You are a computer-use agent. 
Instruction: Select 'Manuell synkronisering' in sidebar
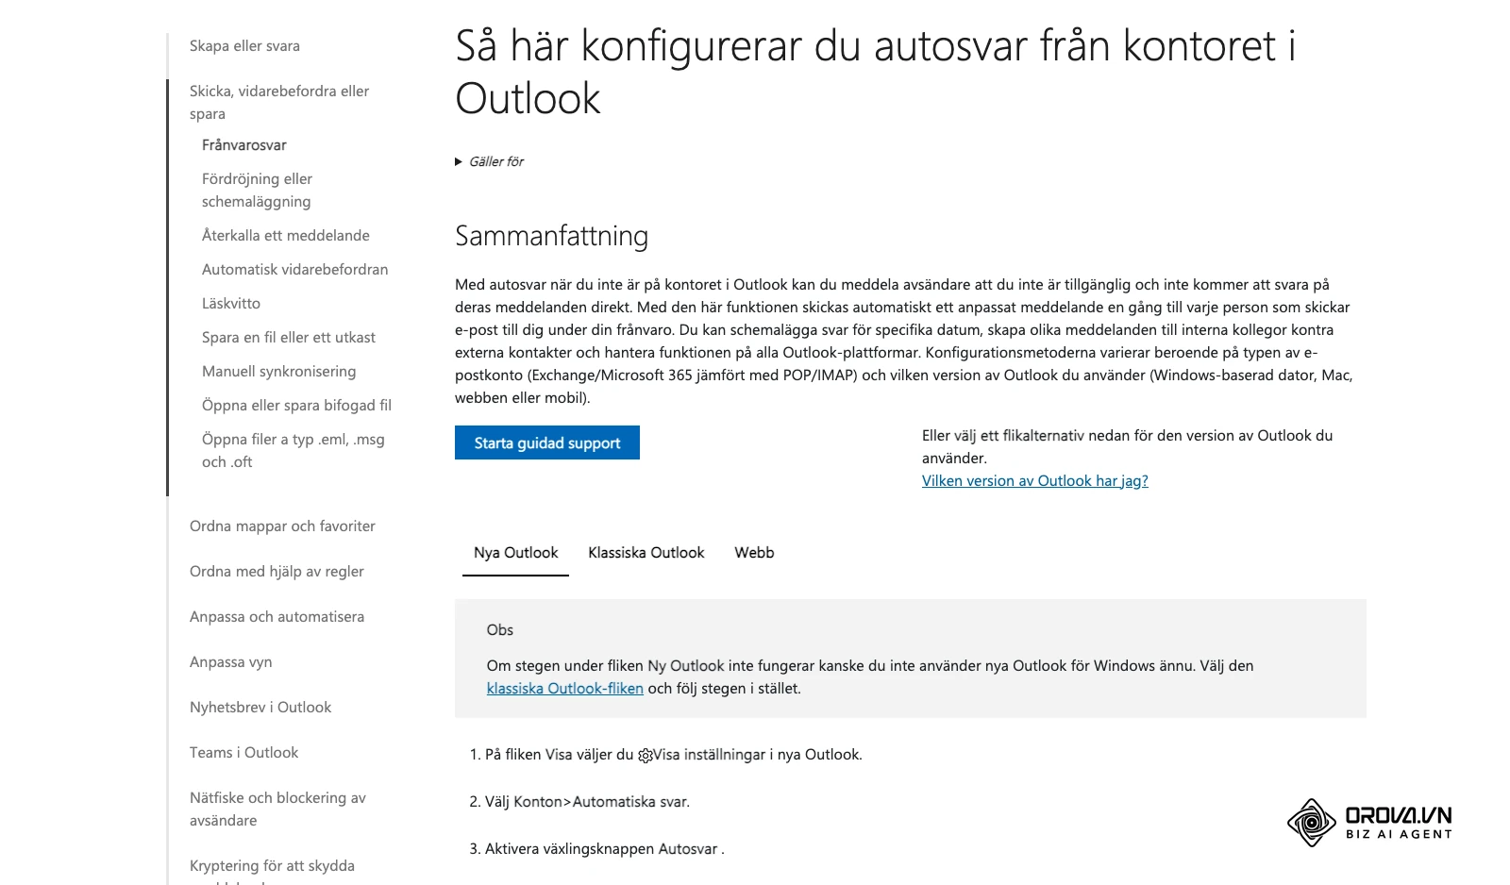pyautogui.click(x=278, y=371)
